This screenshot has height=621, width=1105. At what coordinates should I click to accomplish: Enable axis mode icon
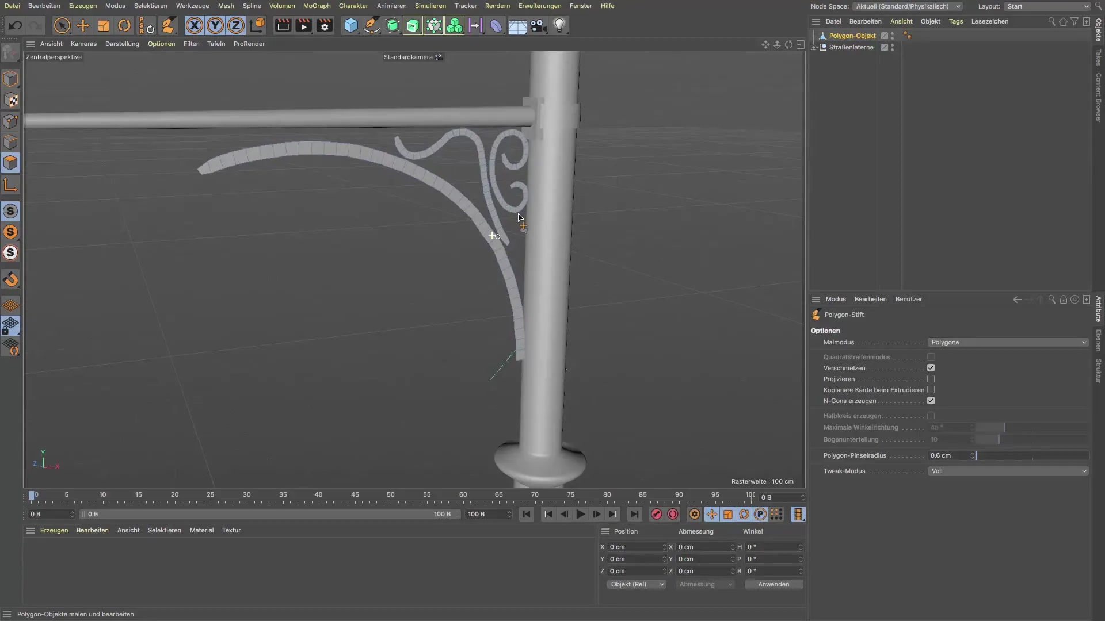(x=10, y=185)
